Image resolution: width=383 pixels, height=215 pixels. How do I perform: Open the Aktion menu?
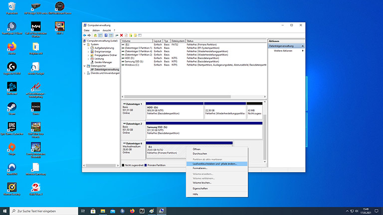tap(96, 30)
